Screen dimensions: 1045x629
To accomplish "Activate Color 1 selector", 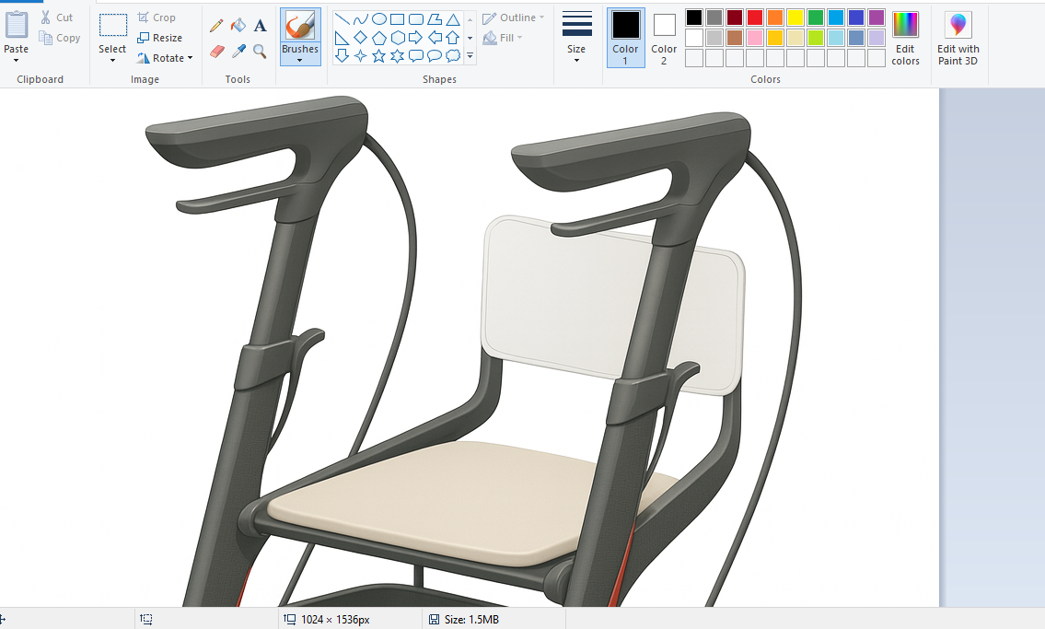I will (x=625, y=38).
